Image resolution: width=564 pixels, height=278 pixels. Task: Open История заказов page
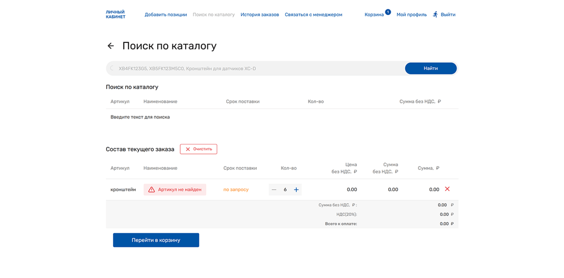[x=260, y=15]
